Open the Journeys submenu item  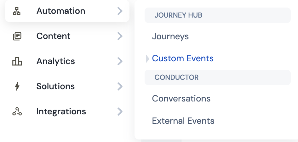click(x=170, y=36)
